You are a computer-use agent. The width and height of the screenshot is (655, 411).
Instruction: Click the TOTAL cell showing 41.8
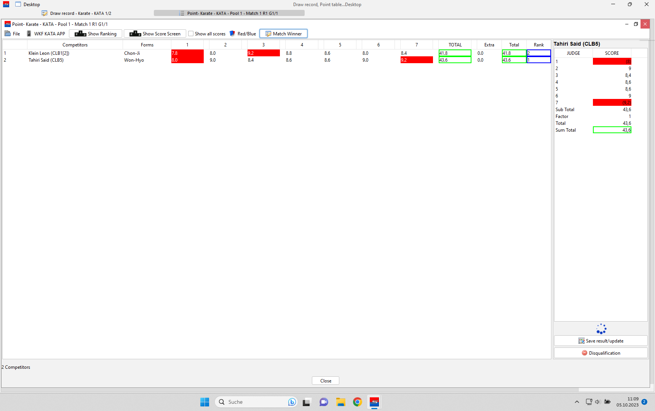click(x=455, y=53)
